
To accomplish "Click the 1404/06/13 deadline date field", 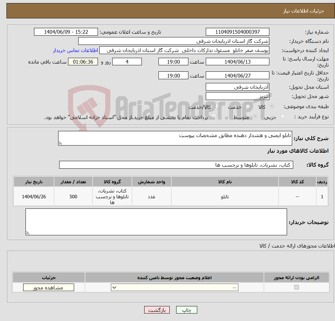I will pos(237,62).
